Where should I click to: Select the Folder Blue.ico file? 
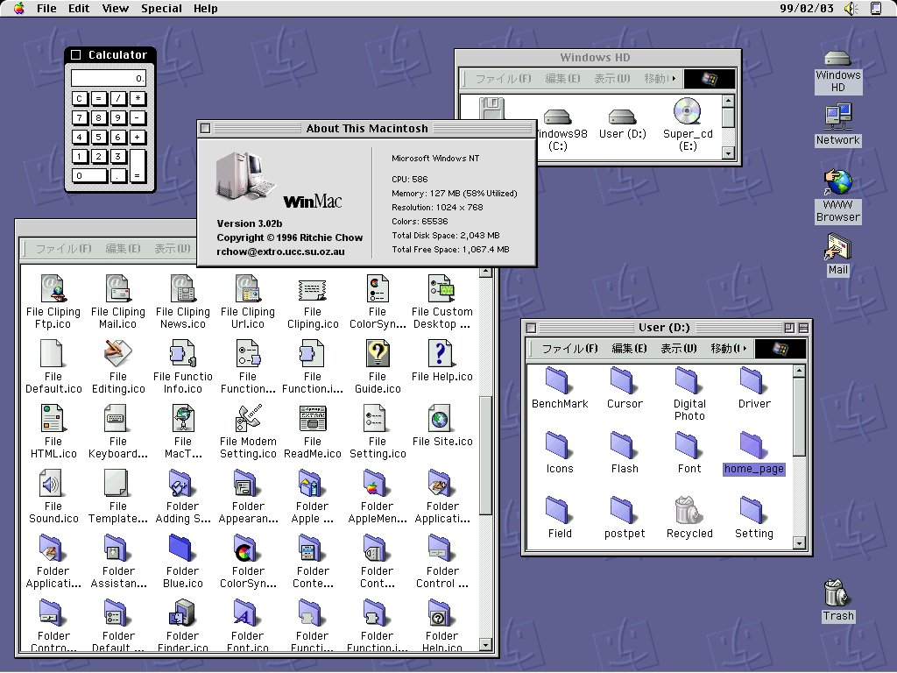182,549
